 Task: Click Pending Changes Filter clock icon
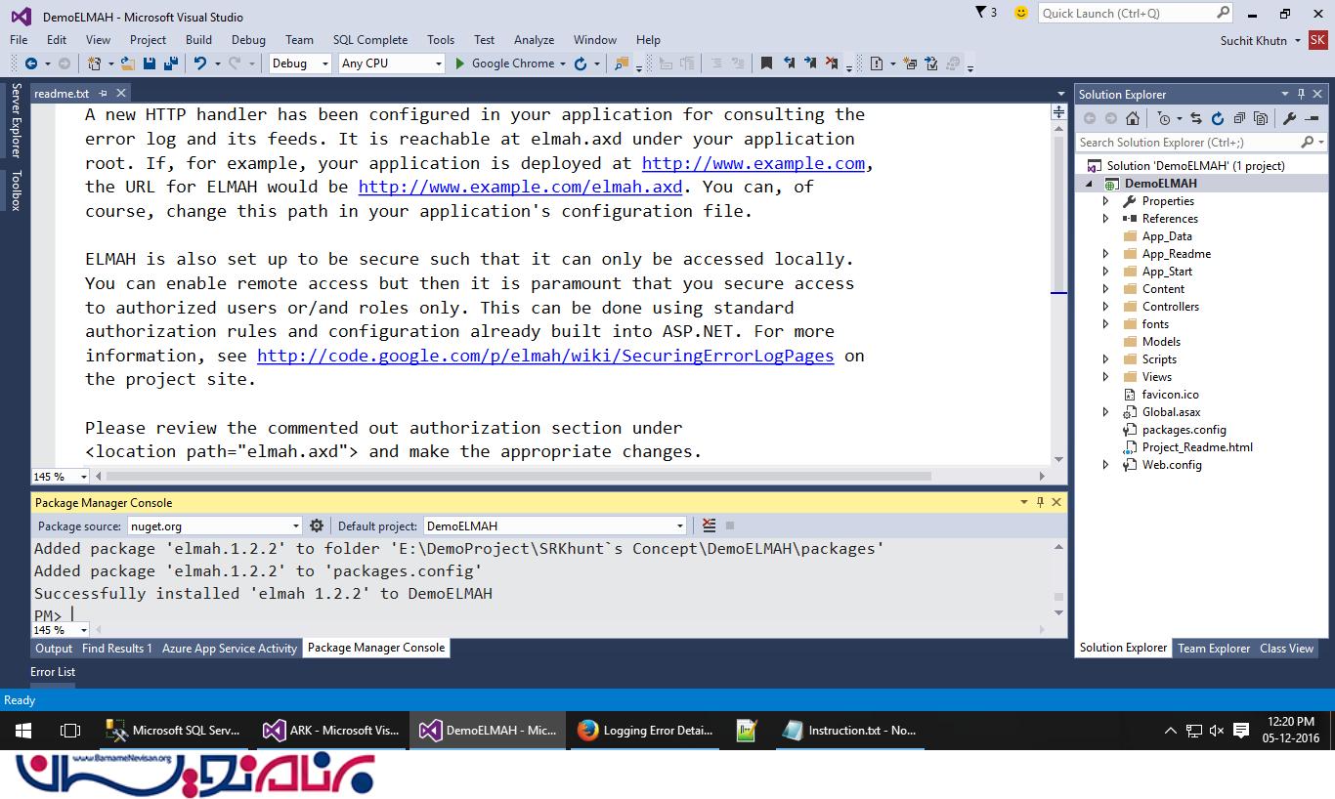pos(1163,118)
